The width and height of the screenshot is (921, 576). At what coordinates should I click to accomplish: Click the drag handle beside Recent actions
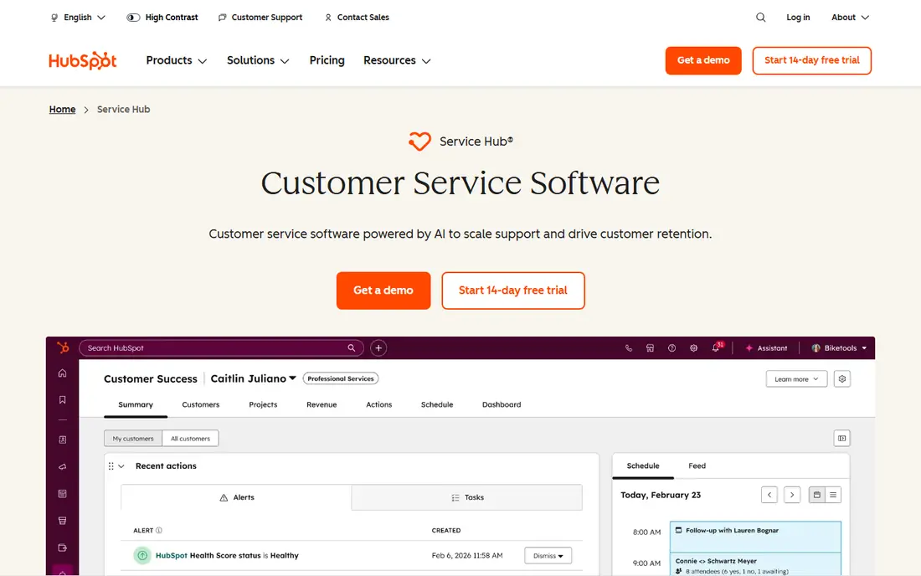click(x=111, y=466)
